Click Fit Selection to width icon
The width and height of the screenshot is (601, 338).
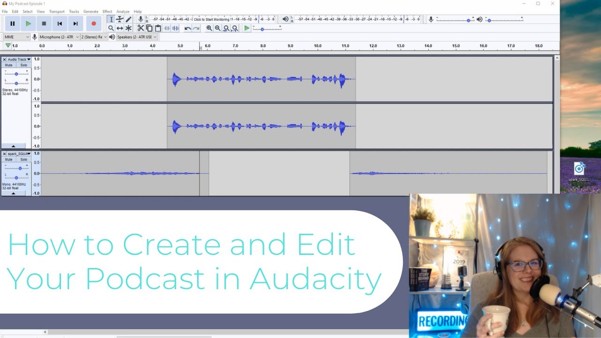[226, 28]
